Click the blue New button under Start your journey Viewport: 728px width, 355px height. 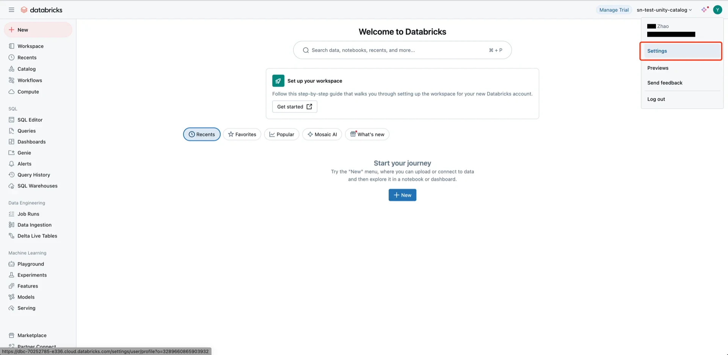[x=402, y=195]
